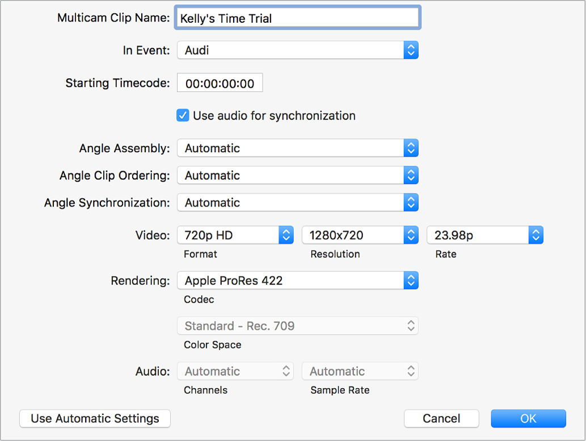
Task: Click the blue arrows on Codec menu
Action: [411, 280]
